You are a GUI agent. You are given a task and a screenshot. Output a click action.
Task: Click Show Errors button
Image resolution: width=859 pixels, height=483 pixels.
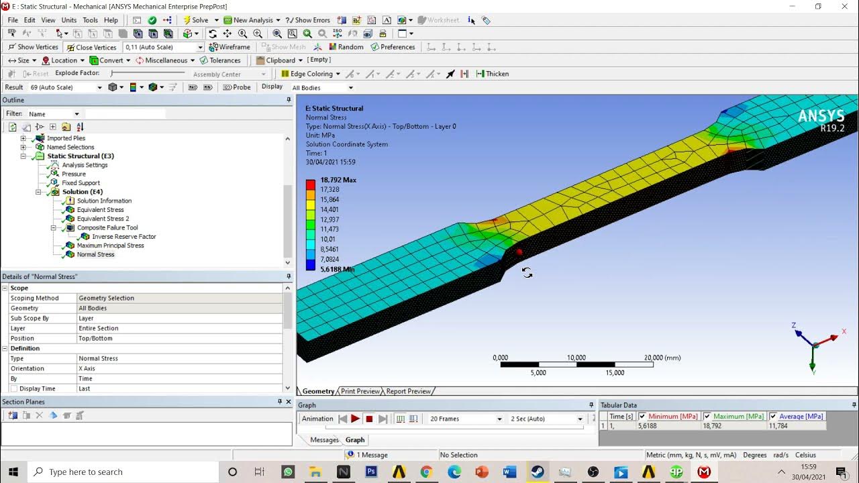308,20
